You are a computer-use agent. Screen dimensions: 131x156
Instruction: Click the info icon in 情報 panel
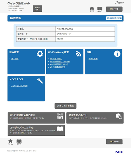117,54
